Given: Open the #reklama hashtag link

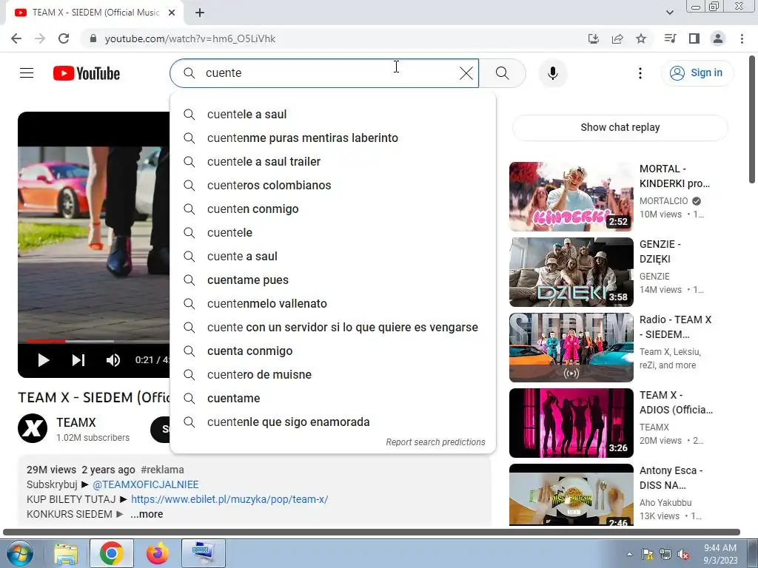Looking at the screenshot, I should (x=162, y=470).
